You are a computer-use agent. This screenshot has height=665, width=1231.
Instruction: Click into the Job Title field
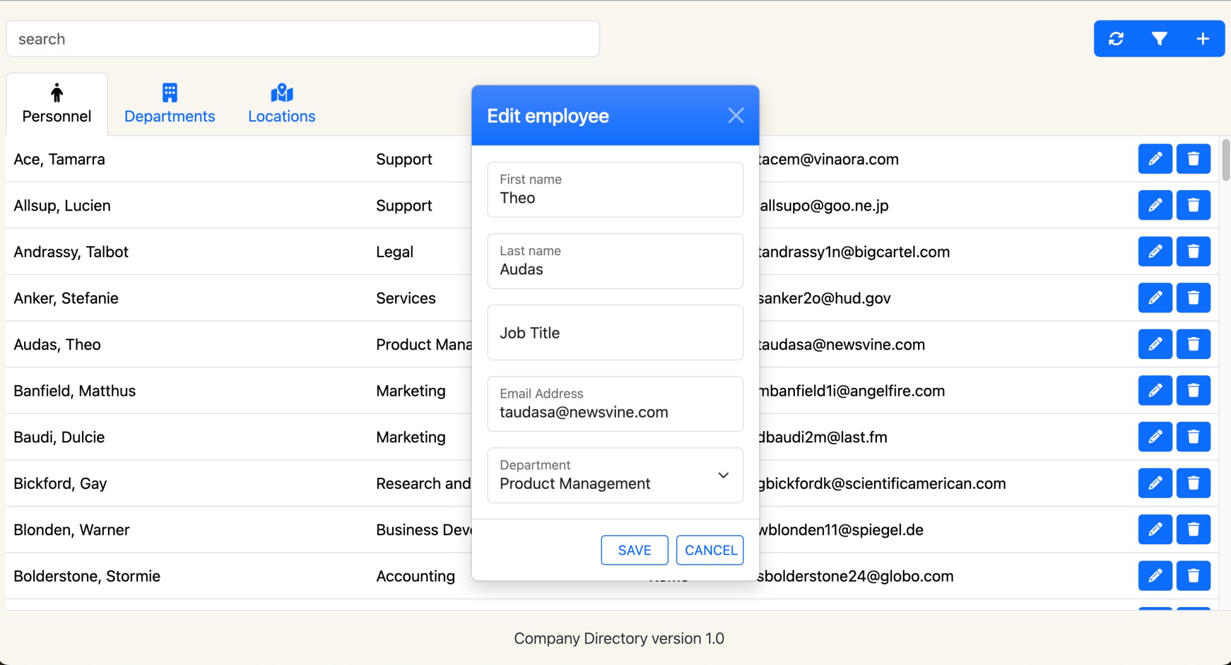(615, 332)
